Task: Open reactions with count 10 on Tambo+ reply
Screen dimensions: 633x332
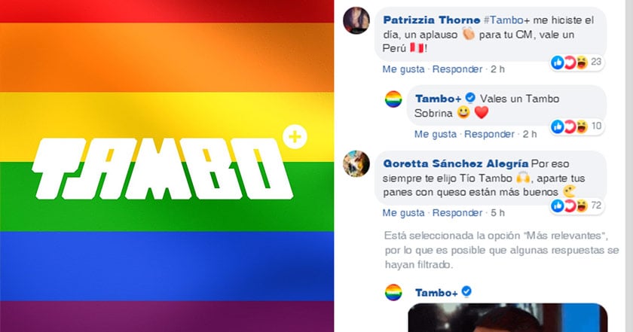Action: (577, 126)
